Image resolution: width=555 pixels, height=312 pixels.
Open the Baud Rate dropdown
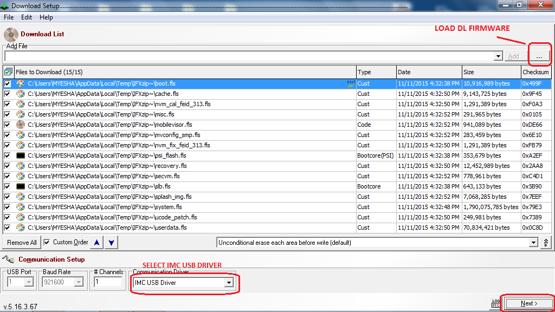click(x=79, y=282)
